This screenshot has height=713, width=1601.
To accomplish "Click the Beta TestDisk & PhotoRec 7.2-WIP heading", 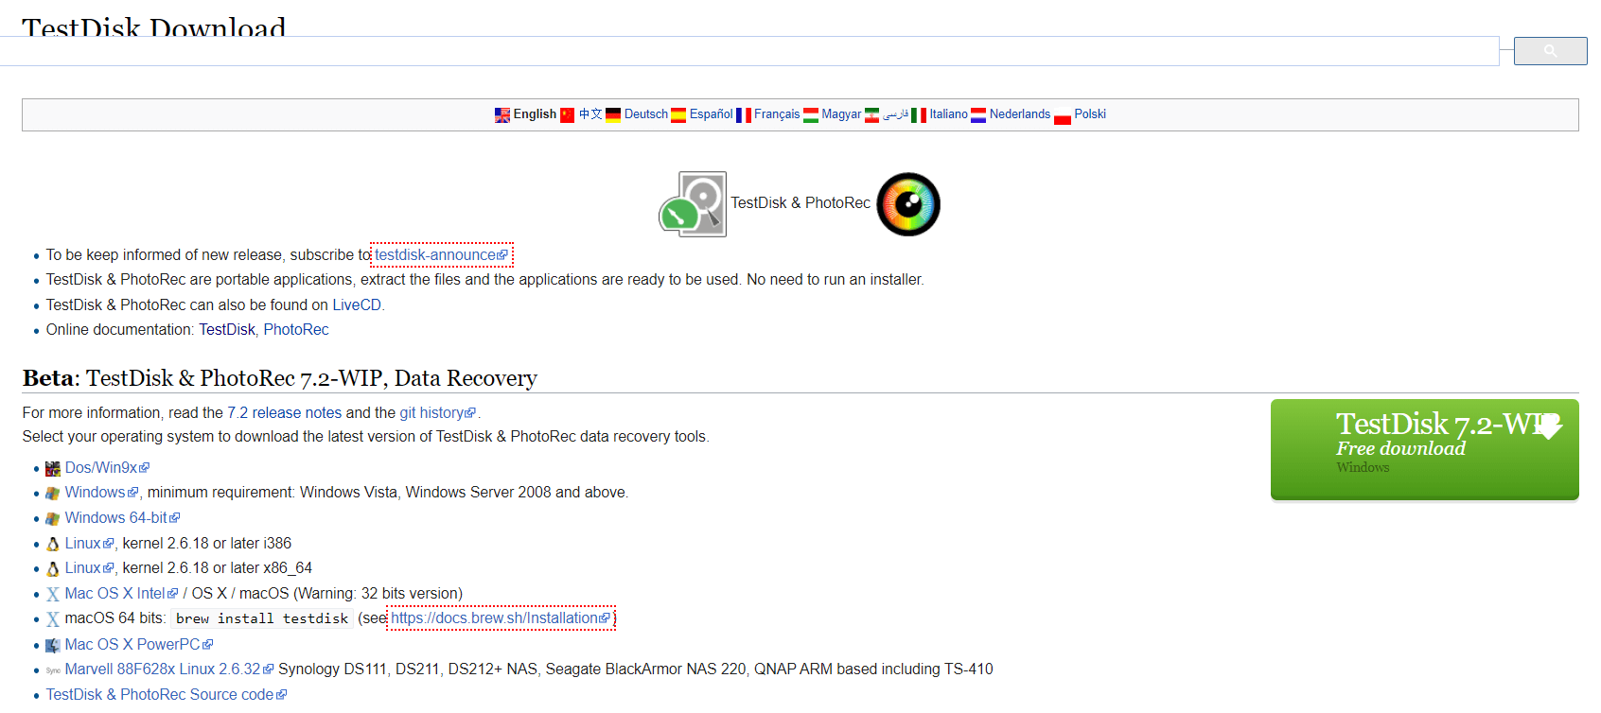I will pyautogui.click(x=280, y=378).
